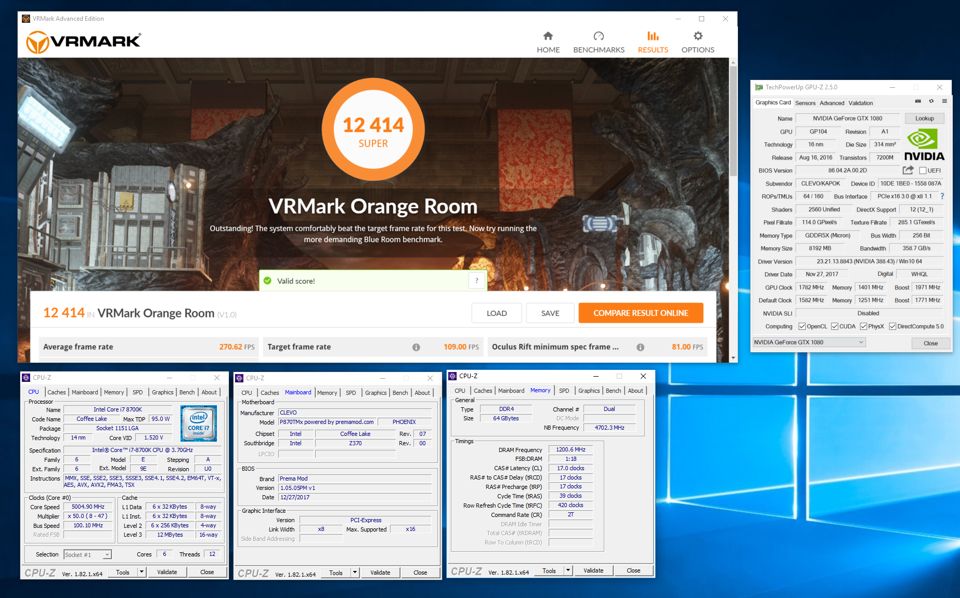Viewport: 960px width, 598px height.
Task: Click Lookup button in GPU-Z
Action: click(x=924, y=118)
